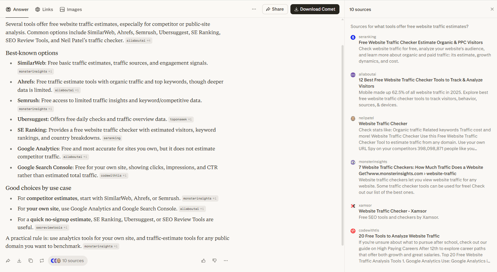Click the citation chip after the Ahrefs bullet
Viewport: 497px width, 272px height.
tap(67, 90)
